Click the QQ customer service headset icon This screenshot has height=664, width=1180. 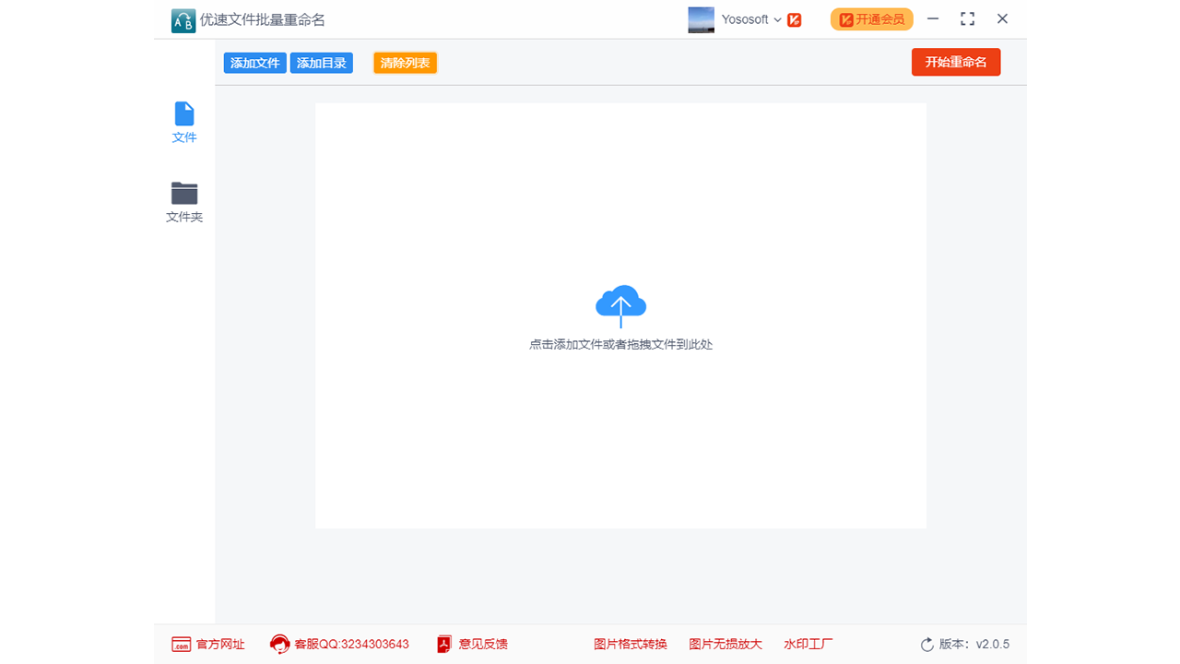[x=278, y=644]
